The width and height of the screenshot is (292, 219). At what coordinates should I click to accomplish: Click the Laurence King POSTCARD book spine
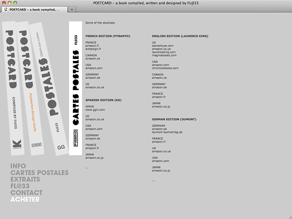[13, 88]
